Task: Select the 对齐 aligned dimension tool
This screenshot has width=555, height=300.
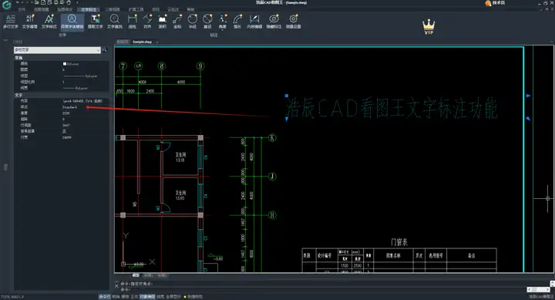Action: coord(147,22)
